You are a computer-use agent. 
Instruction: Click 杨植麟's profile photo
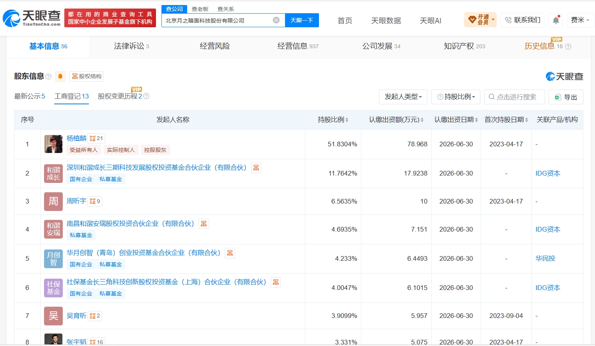[x=53, y=144]
